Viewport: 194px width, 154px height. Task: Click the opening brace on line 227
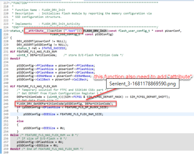(x=11, y=38)
